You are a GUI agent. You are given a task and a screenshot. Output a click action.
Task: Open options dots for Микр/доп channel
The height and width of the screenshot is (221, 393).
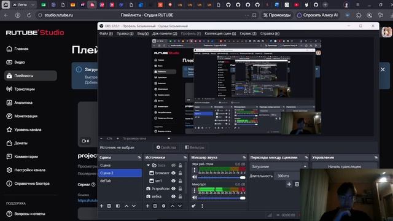pyautogui.click(x=195, y=190)
